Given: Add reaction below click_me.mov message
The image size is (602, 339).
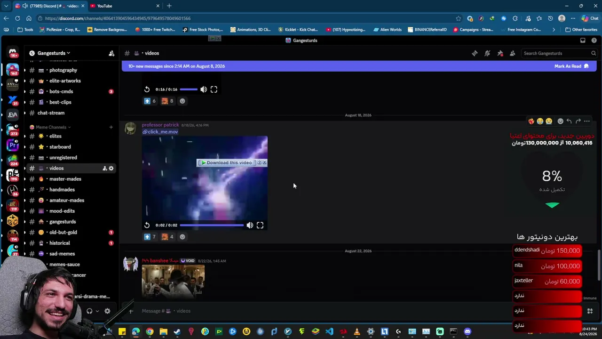Looking at the screenshot, I should coord(182,237).
